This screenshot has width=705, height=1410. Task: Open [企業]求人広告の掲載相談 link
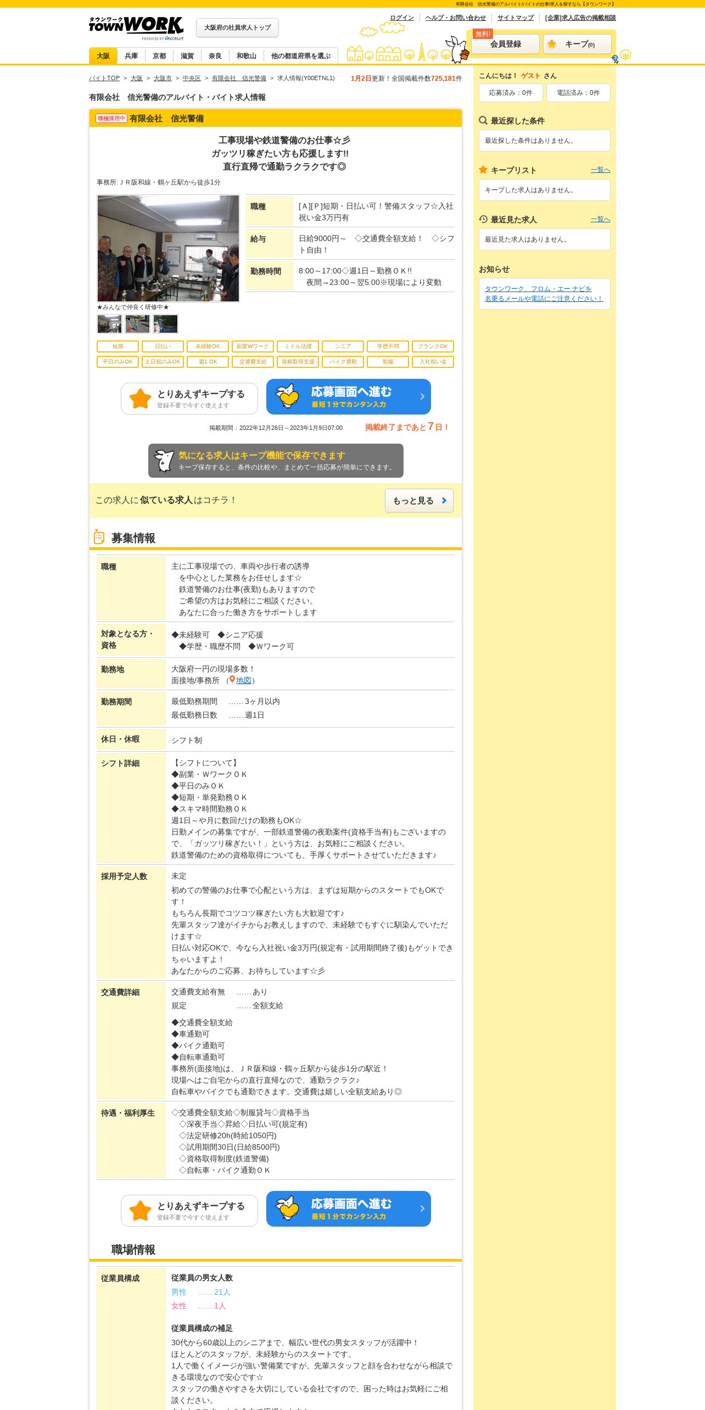pyautogui.click(x=580, y=18)
